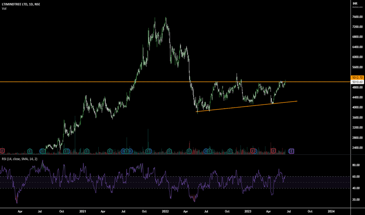Screen dimensions: 365x215
Task: Click the 7600.00 price axis label
Action: point(357,17)
